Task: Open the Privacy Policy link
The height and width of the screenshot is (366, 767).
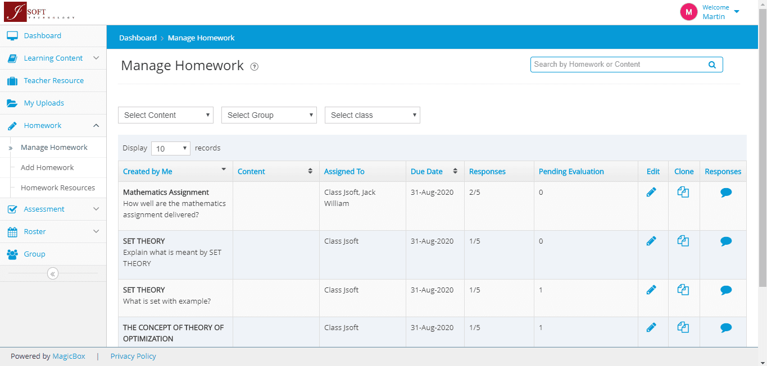Action: tap(133, 356)
